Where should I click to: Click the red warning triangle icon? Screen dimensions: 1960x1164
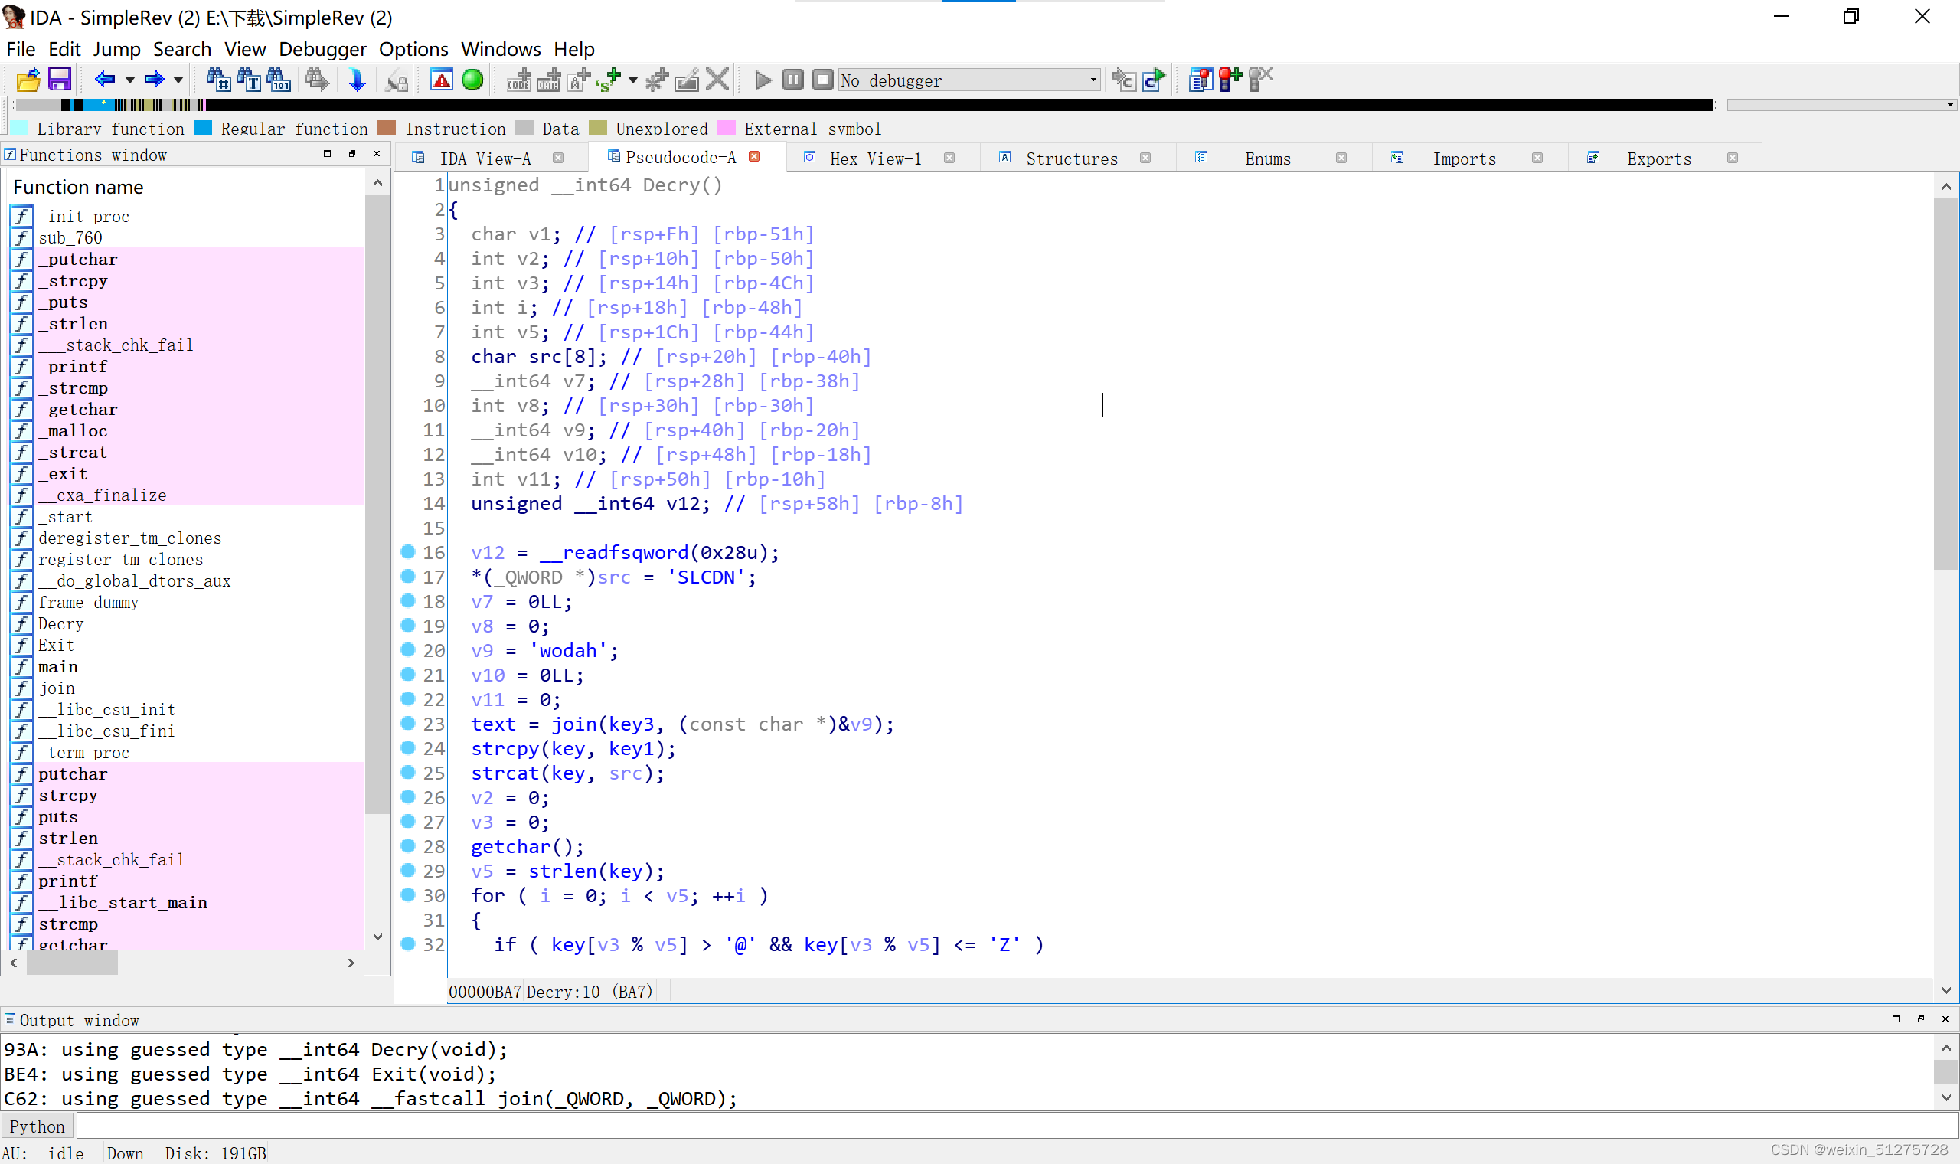coord(442,80)
